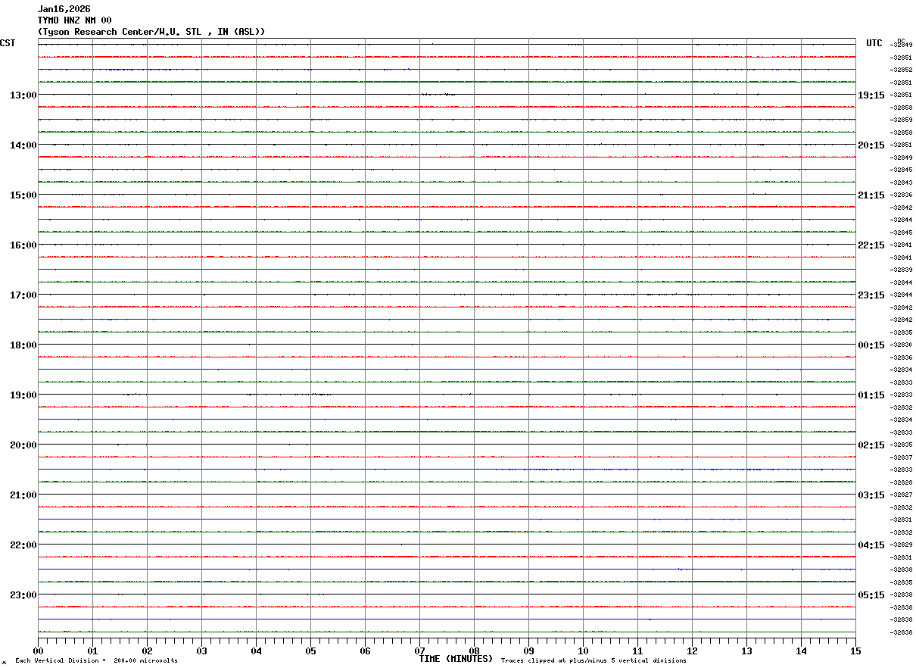The image size is (916, 671).
Task: Click minute 05 on the time axis
Action: pos(310,651)
